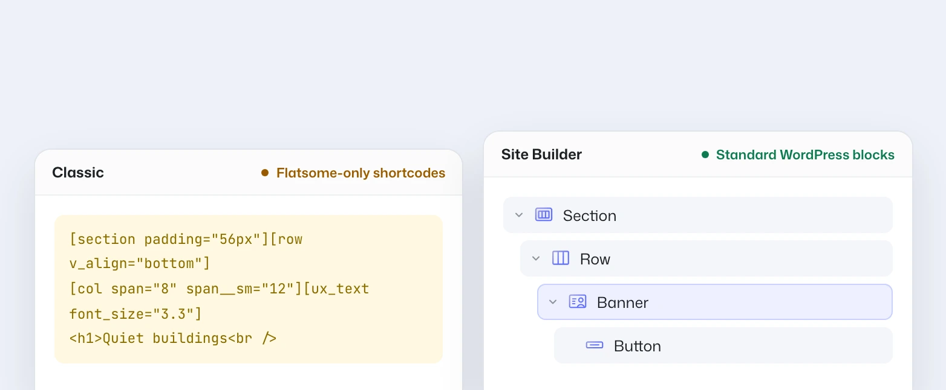Click the Site Builder panel title

541,155
